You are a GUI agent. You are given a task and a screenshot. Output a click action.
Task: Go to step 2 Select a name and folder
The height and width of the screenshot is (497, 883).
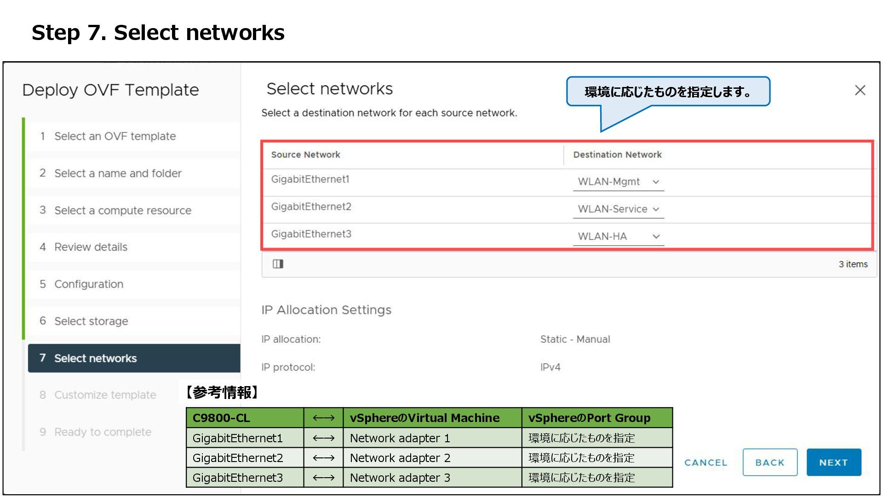click(x=118, y=173)
